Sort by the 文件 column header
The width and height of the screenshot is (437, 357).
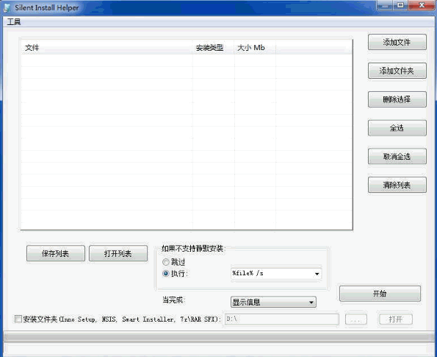(106, 48)
